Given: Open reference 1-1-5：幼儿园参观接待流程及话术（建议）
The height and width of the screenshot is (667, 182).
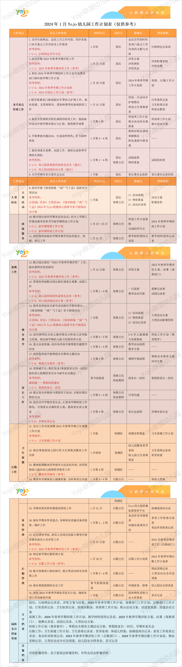Looking at the screenshot, I should point(55,165).
